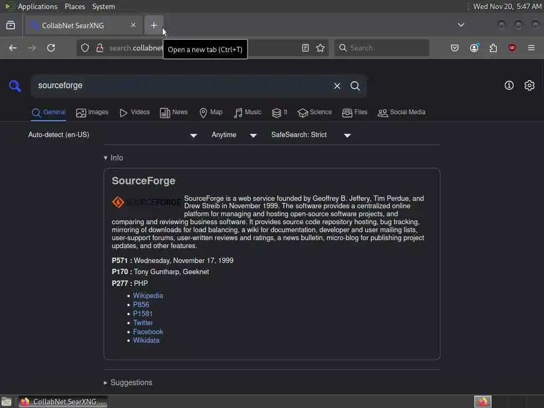This screenshot has width=544, height=408.
Task: Open the About info icon
Action: point(509,86)
